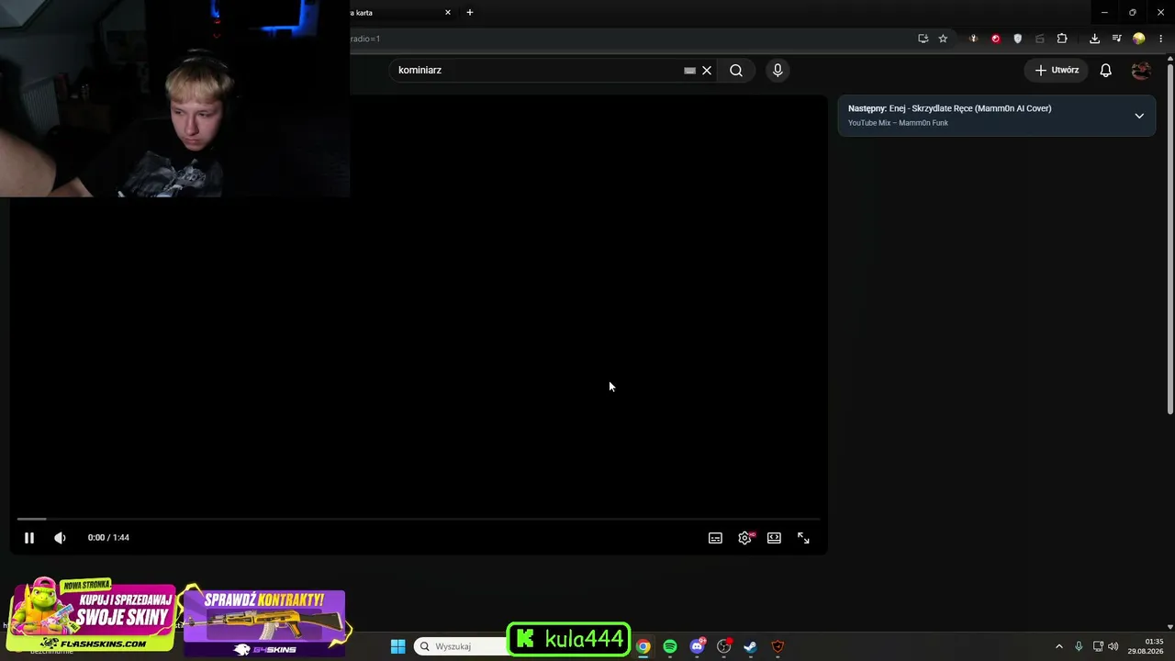Clear the search box text
The width and height of the screenshot is (1175, 661).
coord(707,71)
